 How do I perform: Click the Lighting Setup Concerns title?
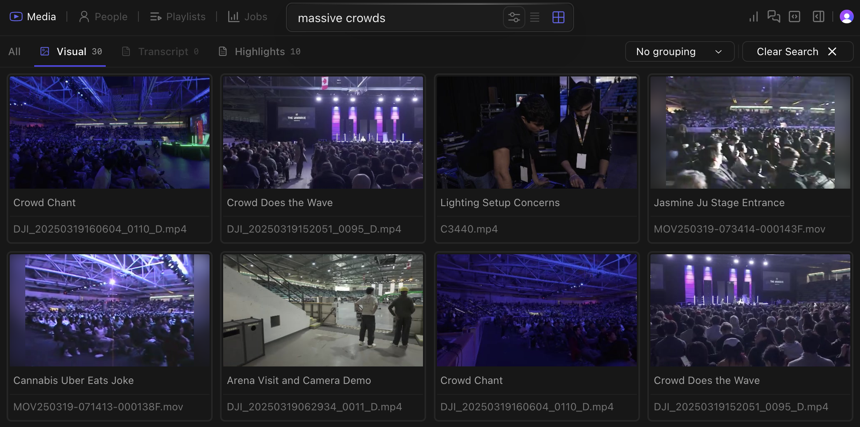click(x=500, y=203)
